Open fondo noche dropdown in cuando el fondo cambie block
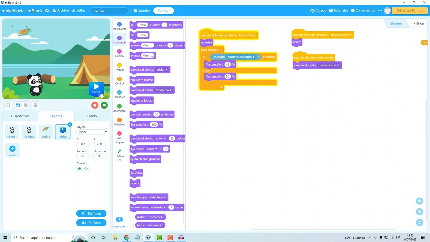The height and width of the screenshot is (242, 430). [x=341, y=35]
